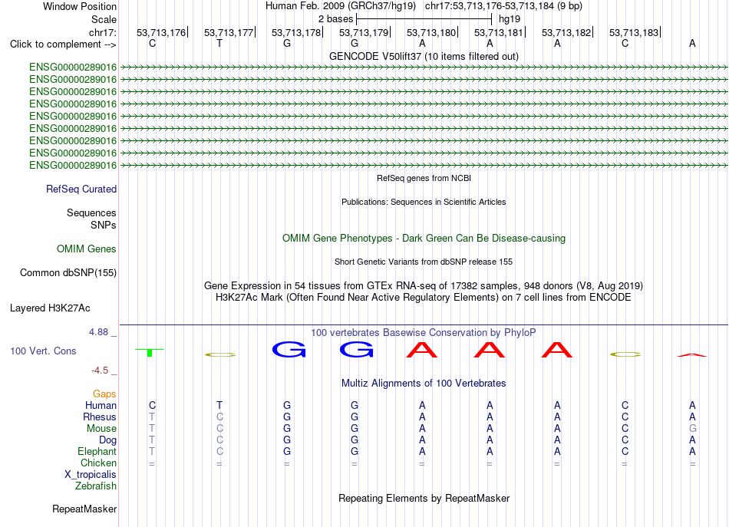Click the "Scale" track label
The image size is (729, 527).
104,19
